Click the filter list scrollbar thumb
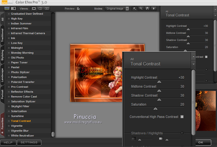This screenshot has width=217, height=147. coord(53,134)
